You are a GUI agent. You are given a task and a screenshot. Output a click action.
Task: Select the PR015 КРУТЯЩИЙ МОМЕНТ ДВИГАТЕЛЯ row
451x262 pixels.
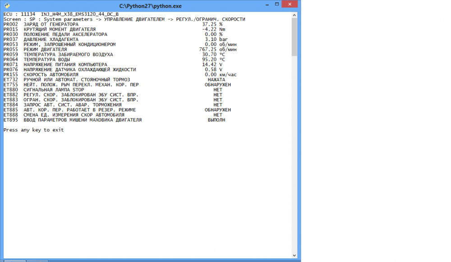click(114, 29)
